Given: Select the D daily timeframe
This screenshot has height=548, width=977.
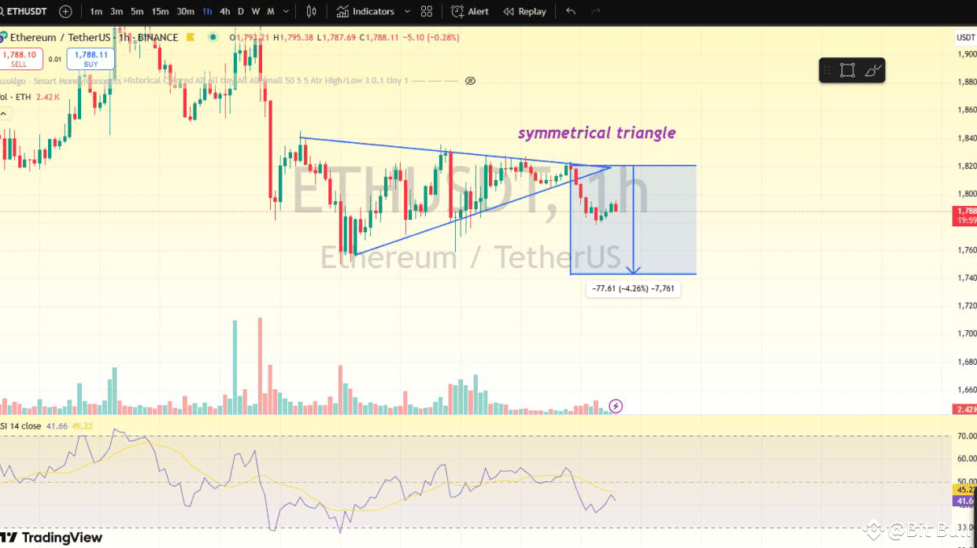Looking at the screenshot, I should click(x=240, y=11).
